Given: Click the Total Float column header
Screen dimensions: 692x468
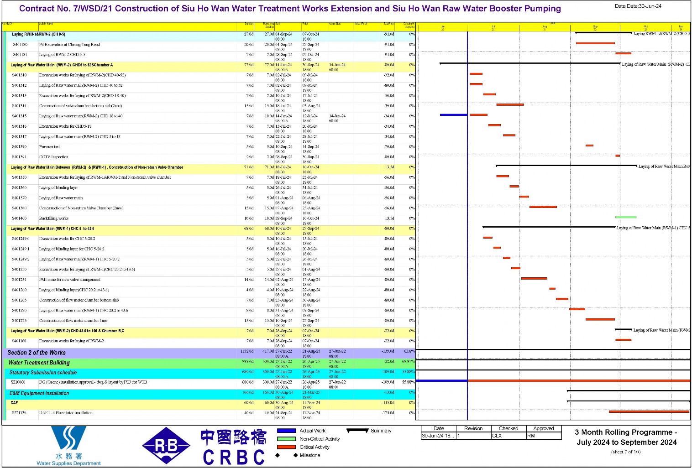Looking at the screenshot, I should point(388,26).
